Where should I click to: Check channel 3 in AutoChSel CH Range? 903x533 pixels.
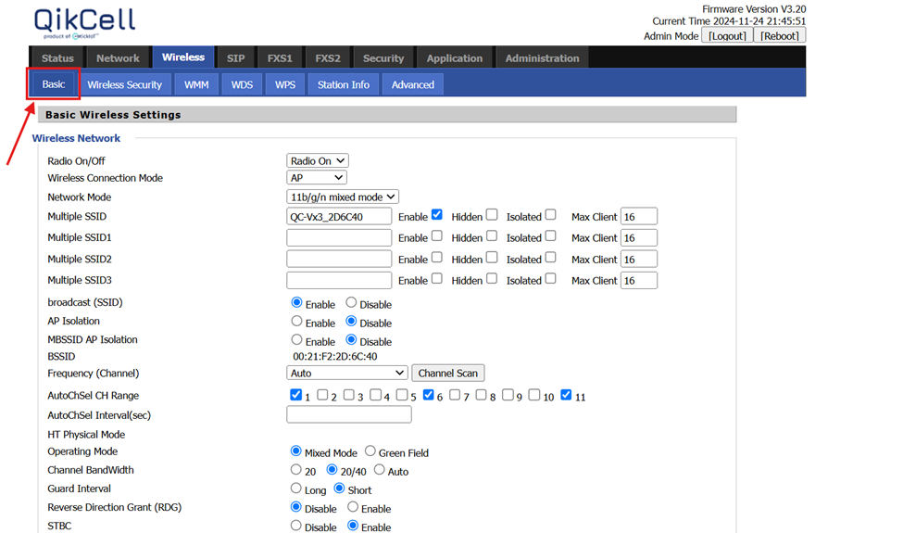coord(349,395)
